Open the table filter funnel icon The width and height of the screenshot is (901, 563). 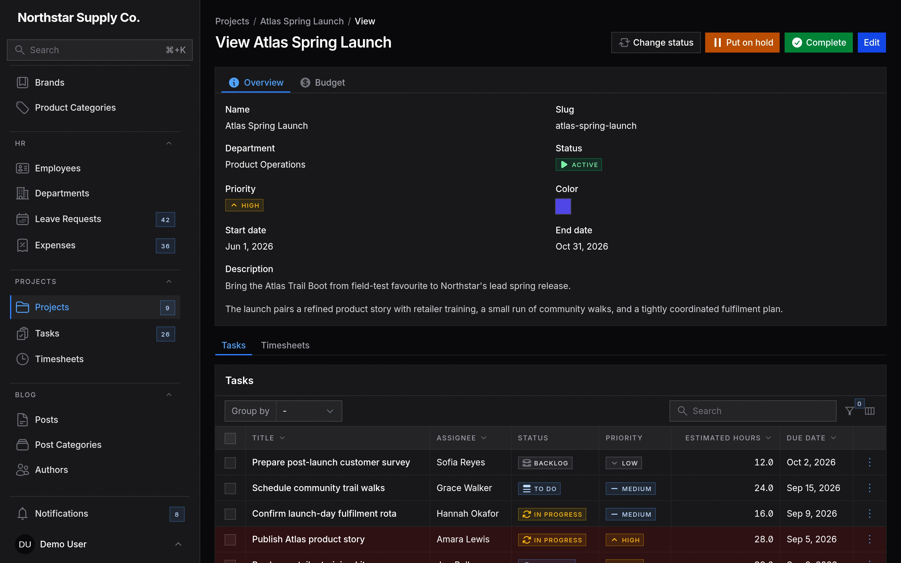(849, 411)
